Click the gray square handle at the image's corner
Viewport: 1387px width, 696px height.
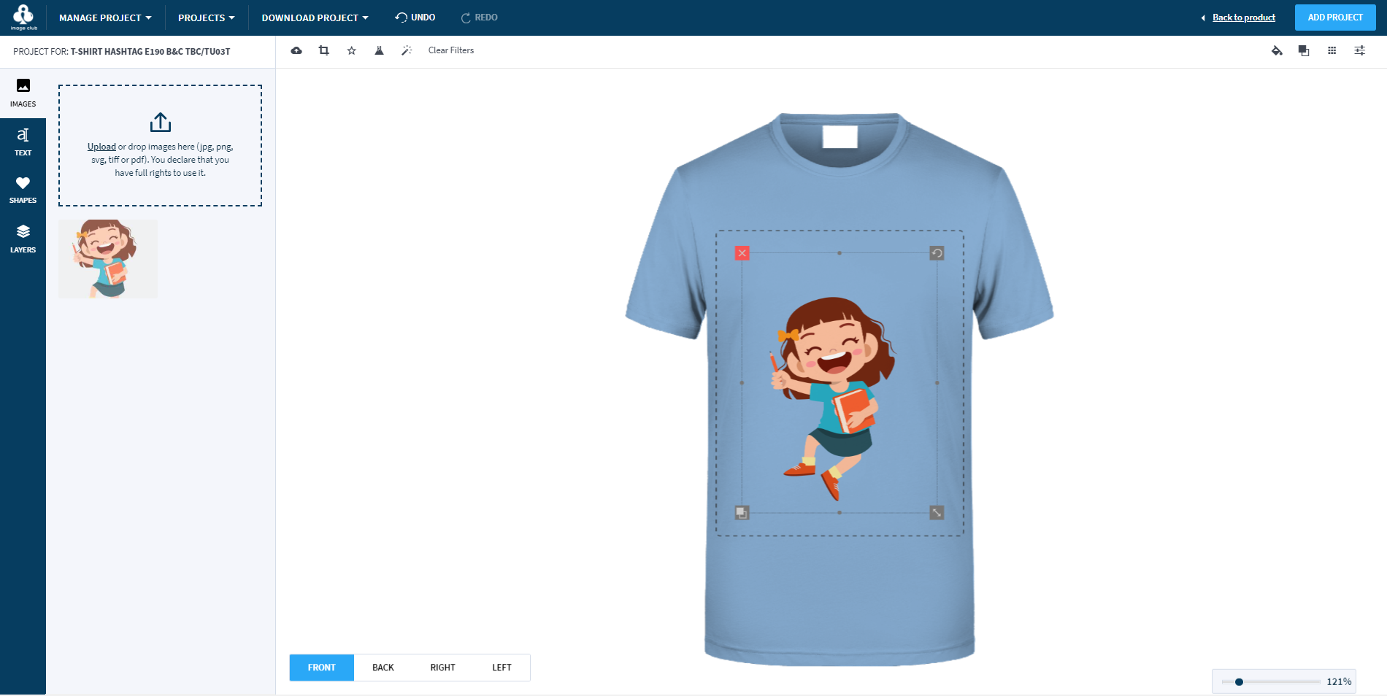tap(742, 513)
